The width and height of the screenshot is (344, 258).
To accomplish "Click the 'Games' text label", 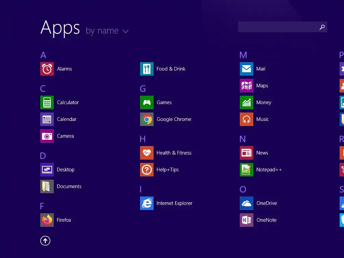I will click(164, 102).
